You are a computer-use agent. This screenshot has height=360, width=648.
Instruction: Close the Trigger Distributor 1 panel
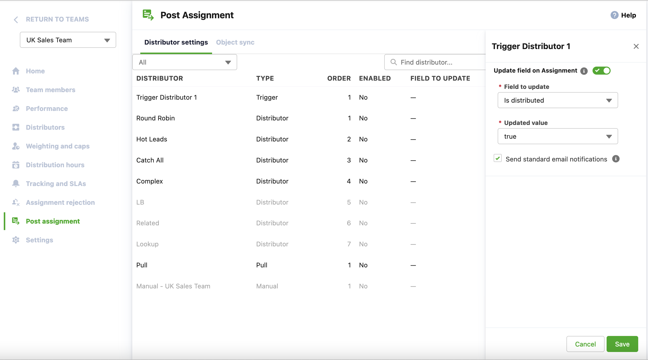(636, 46)
